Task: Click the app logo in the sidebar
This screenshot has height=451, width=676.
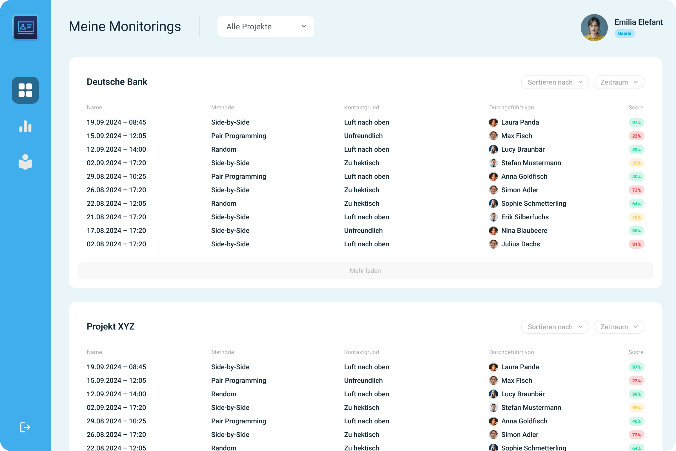Action: [x=25, y=27]
